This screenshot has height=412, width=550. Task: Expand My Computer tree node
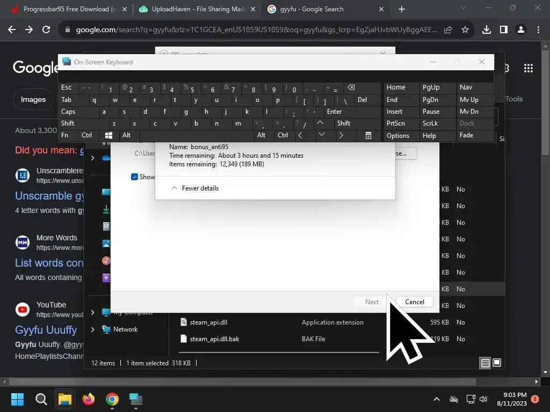92,312
